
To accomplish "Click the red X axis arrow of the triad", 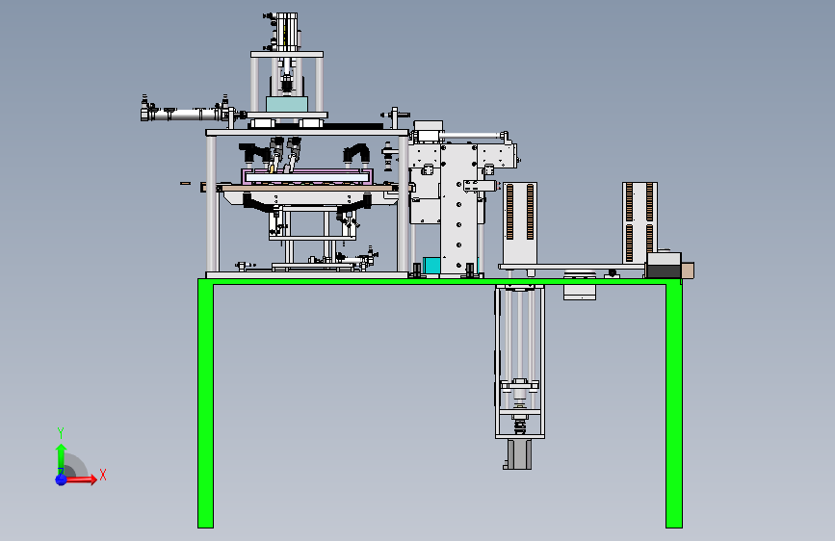I will coord(81,479).
